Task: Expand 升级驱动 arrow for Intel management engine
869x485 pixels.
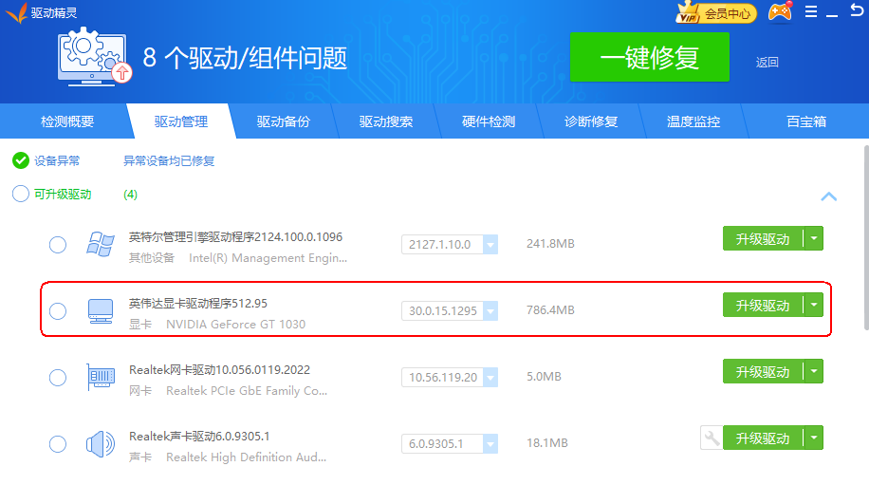Action: click(814, 238)
